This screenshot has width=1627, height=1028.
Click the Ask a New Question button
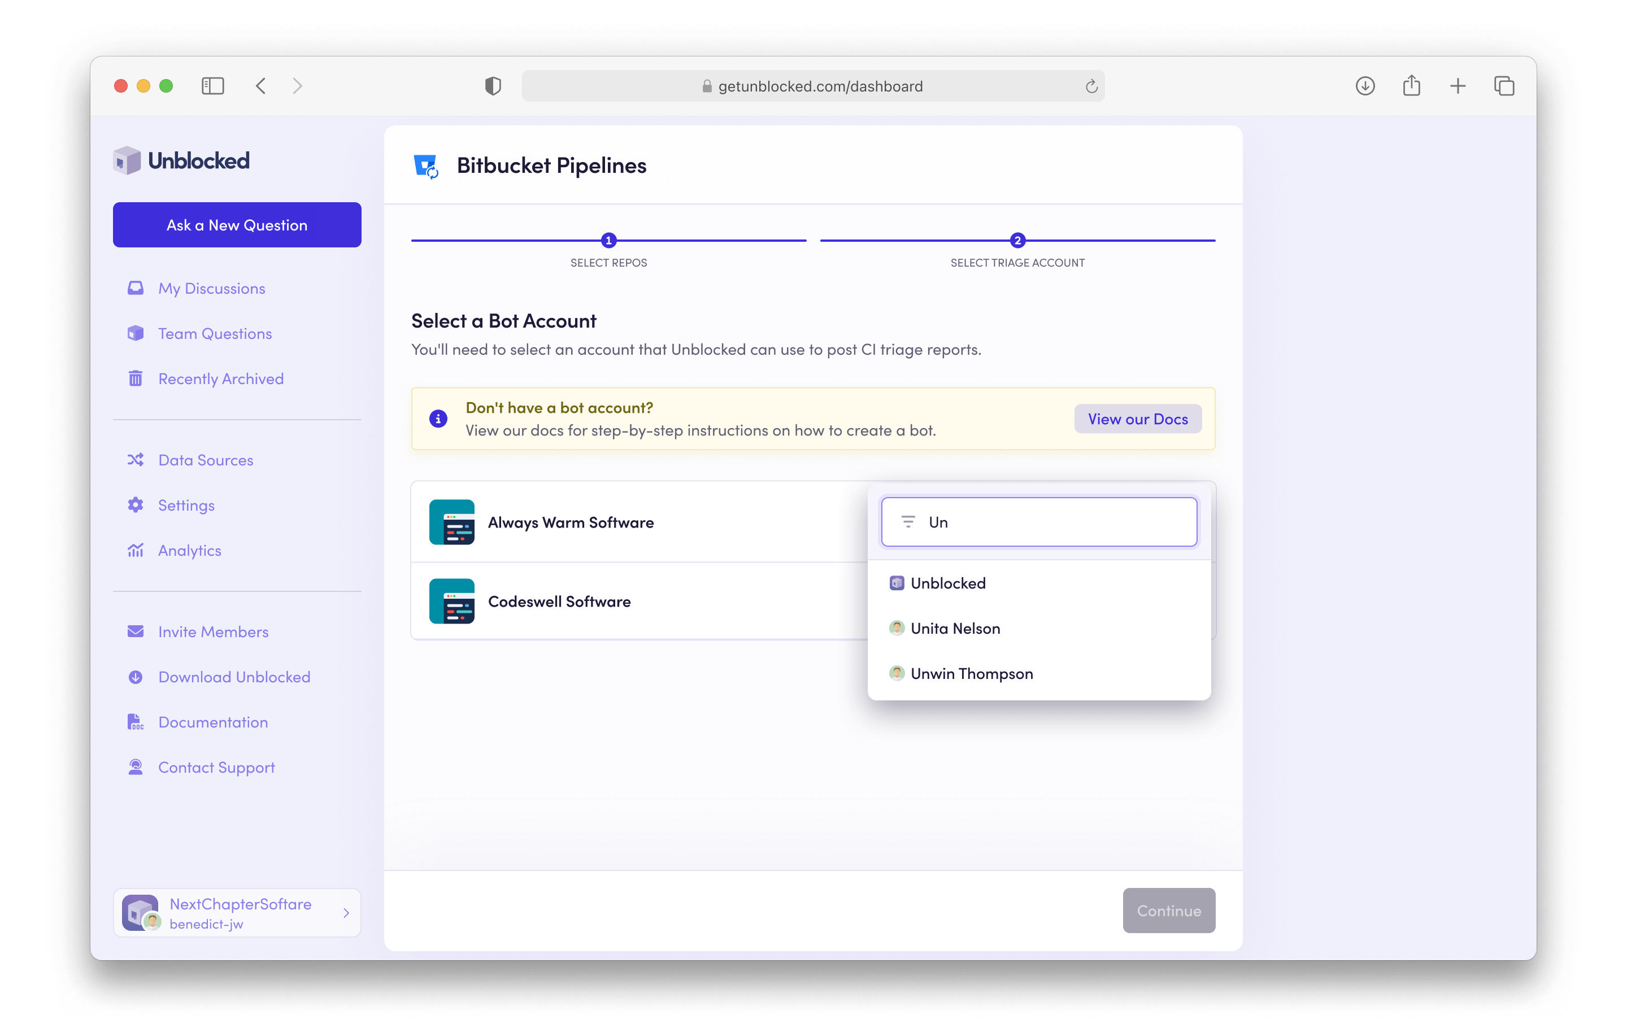click(x=237, y=225)
